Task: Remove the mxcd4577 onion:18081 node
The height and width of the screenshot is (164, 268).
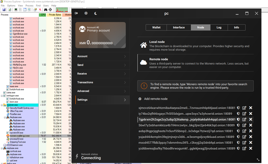Action: coord(250,143)
